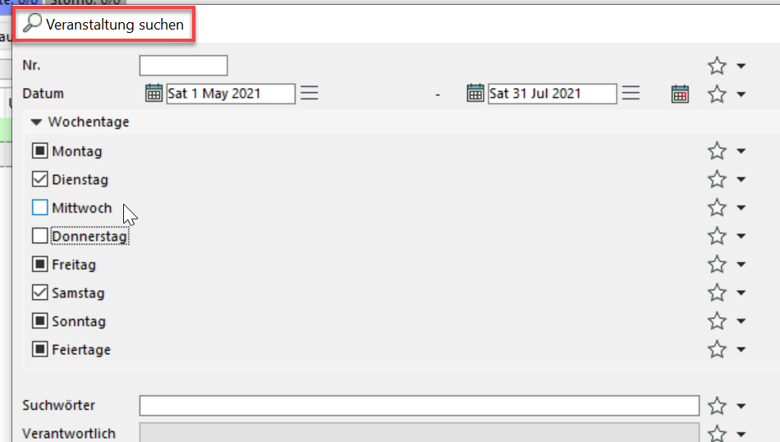Collapse the Wochentage section
Image resolution: width=780 pixels, height=442 pixels.
pyautogui.click(x=36, y=122)
